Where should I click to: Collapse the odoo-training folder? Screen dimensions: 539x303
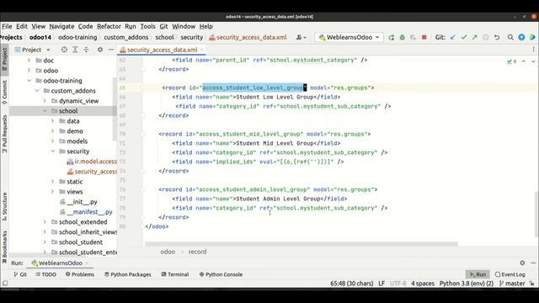29,81
